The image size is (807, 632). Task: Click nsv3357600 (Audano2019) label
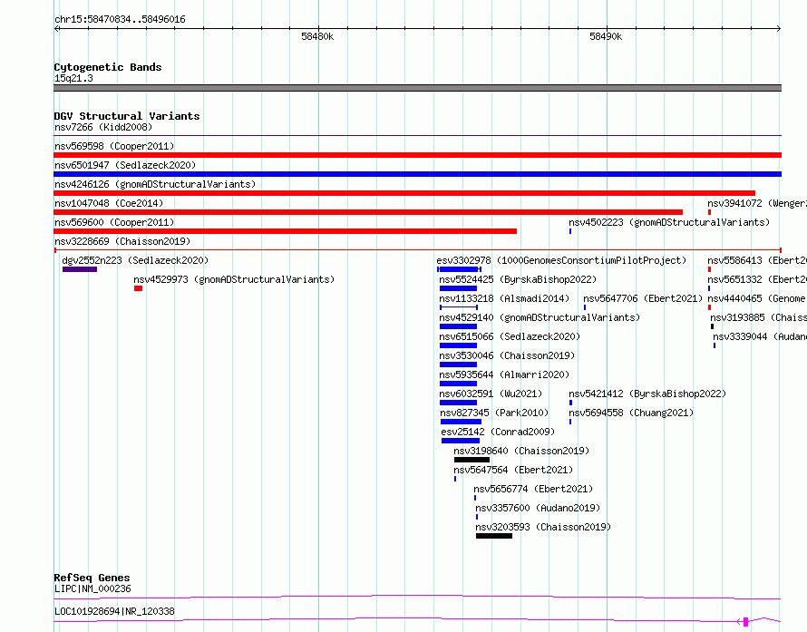pyautogui.click(x=538, y=508)
